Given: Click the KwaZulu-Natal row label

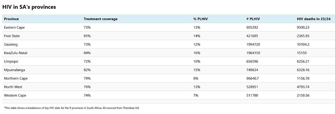Looking at the screenshot, I should click(x=16, y=53).
